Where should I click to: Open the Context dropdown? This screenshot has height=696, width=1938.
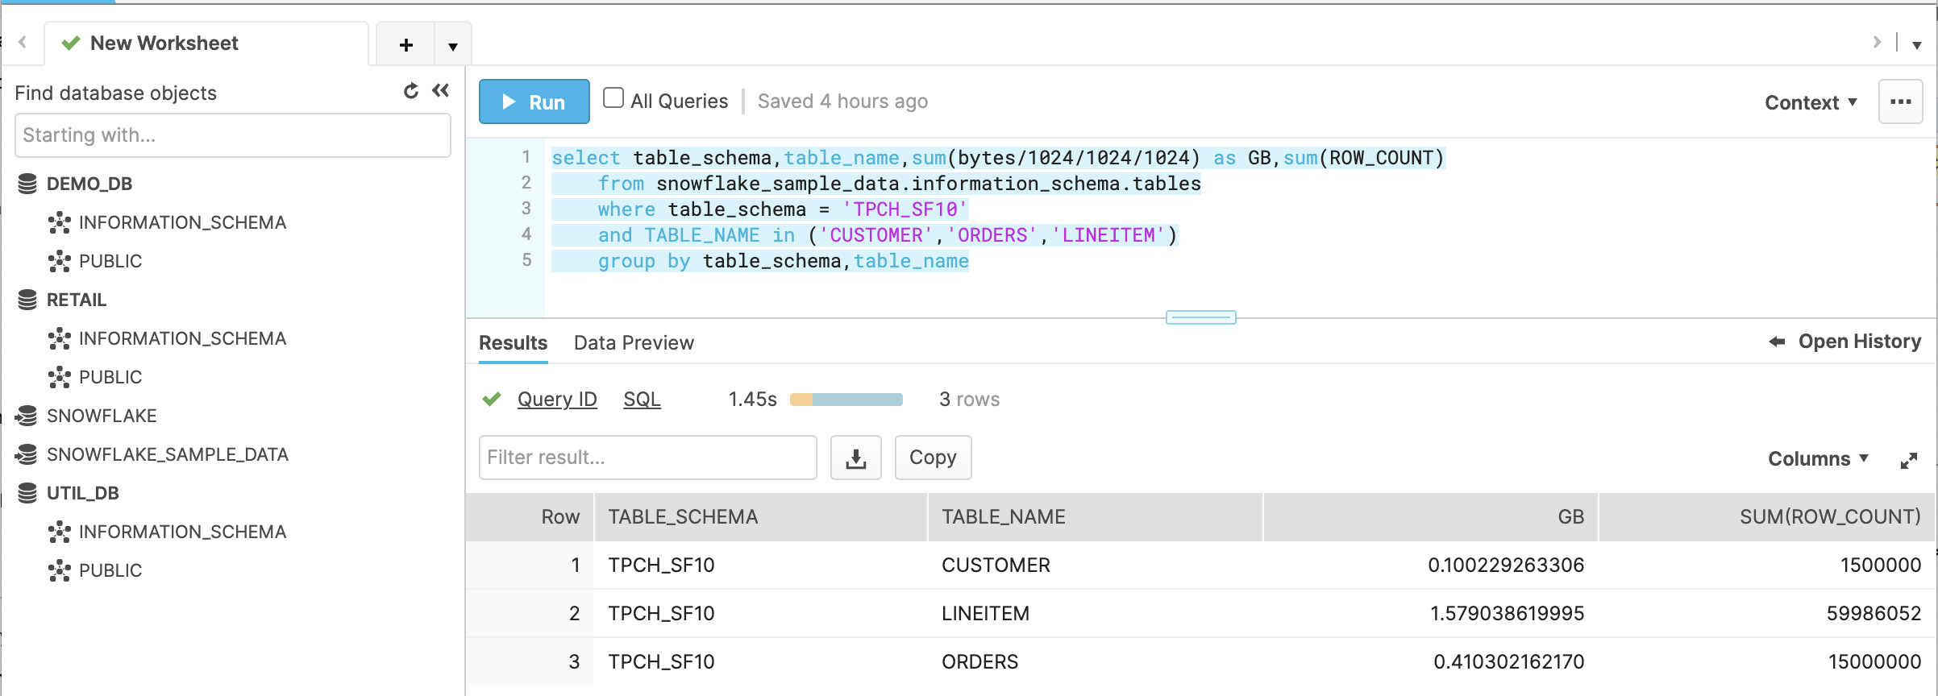pyautogui.click(x=1810, y=102)
